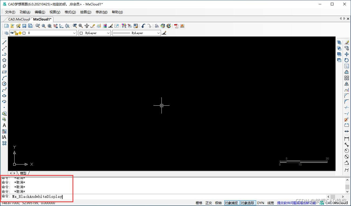Click the Mirror tool icon
The height and width of the screenshot is (206, 351).
347,84
